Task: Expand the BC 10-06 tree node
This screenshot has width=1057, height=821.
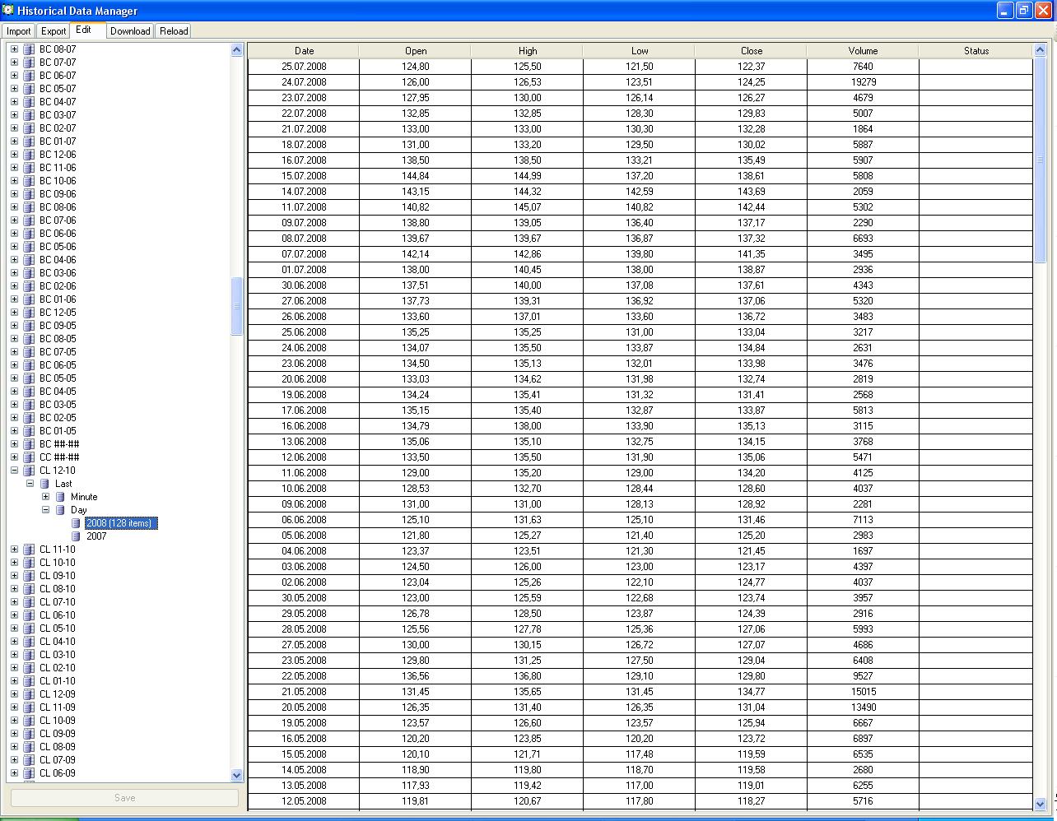Action: [x=14, y=181]
